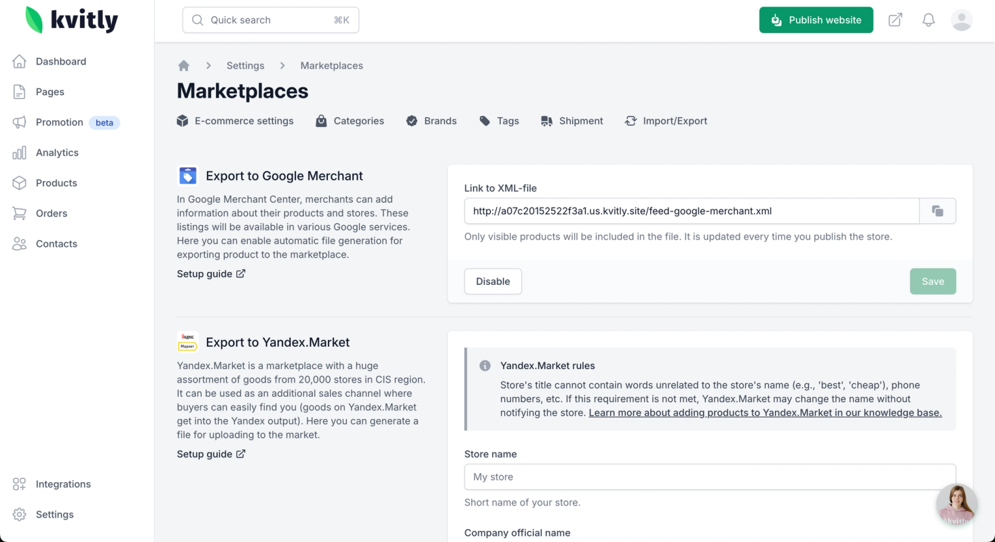Click the home breadcrumb icon

pyautogui.click(x=183, y=66)
